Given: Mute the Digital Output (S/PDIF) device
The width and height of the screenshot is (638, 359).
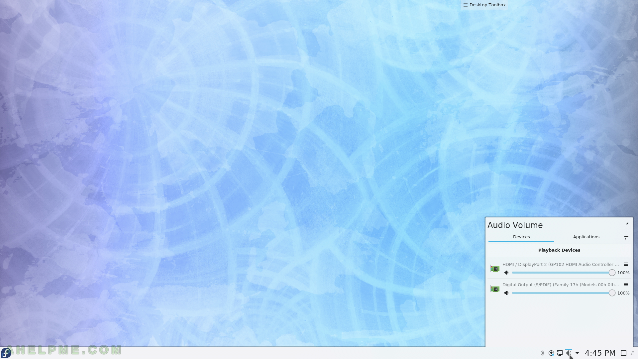Looking at the screenshot, I should 506,293.
